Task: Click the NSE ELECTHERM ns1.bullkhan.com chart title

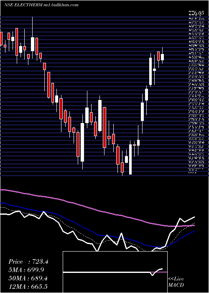Action: coord(41,5)
